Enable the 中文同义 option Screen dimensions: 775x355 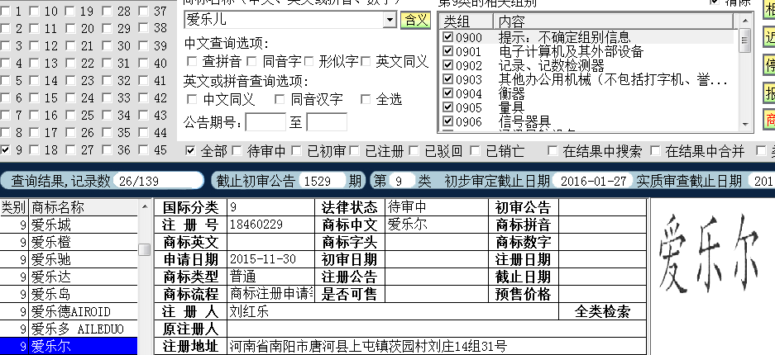click(192, 100)
